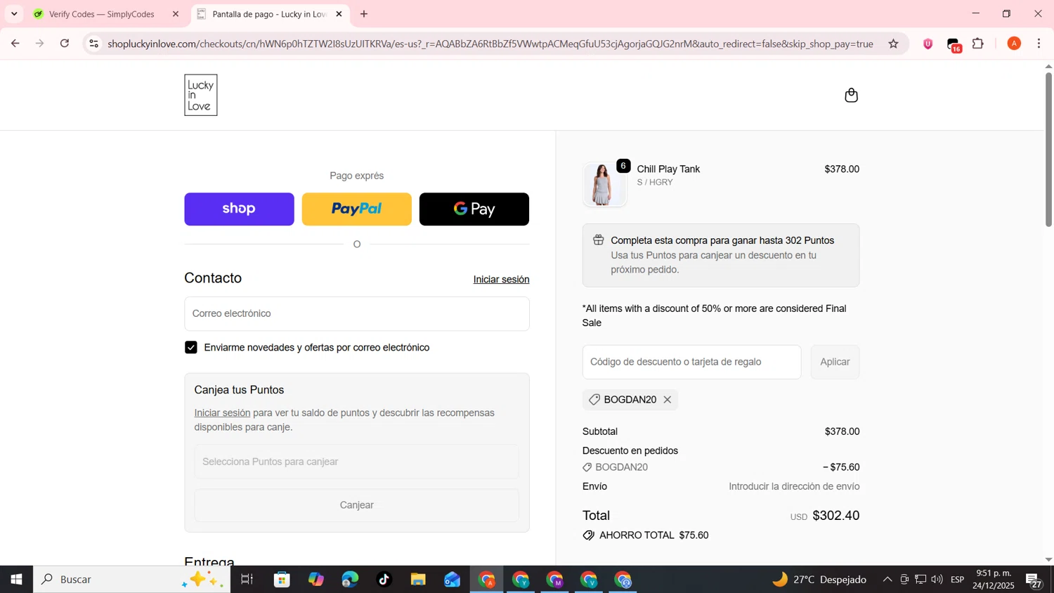Viewport: 1054px width, 593px height.
Task: Click the ESP language indicator
Action: 957,580
